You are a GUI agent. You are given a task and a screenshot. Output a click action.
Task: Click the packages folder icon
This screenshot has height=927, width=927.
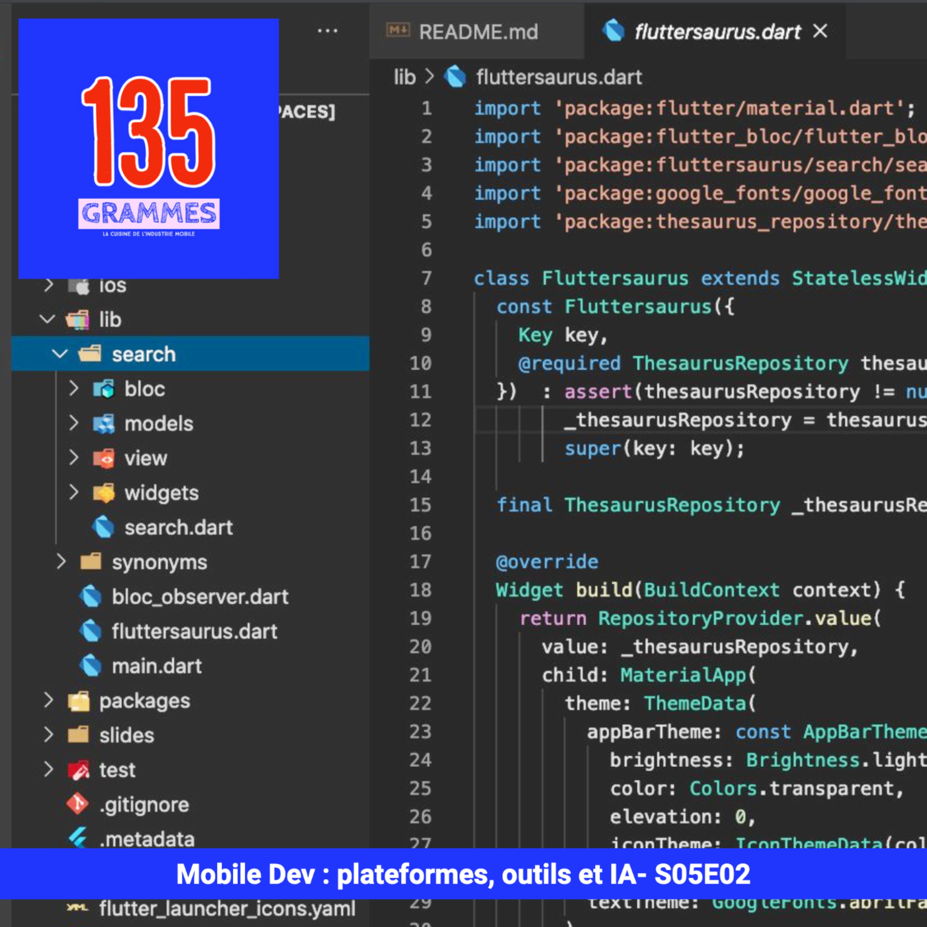79,701
